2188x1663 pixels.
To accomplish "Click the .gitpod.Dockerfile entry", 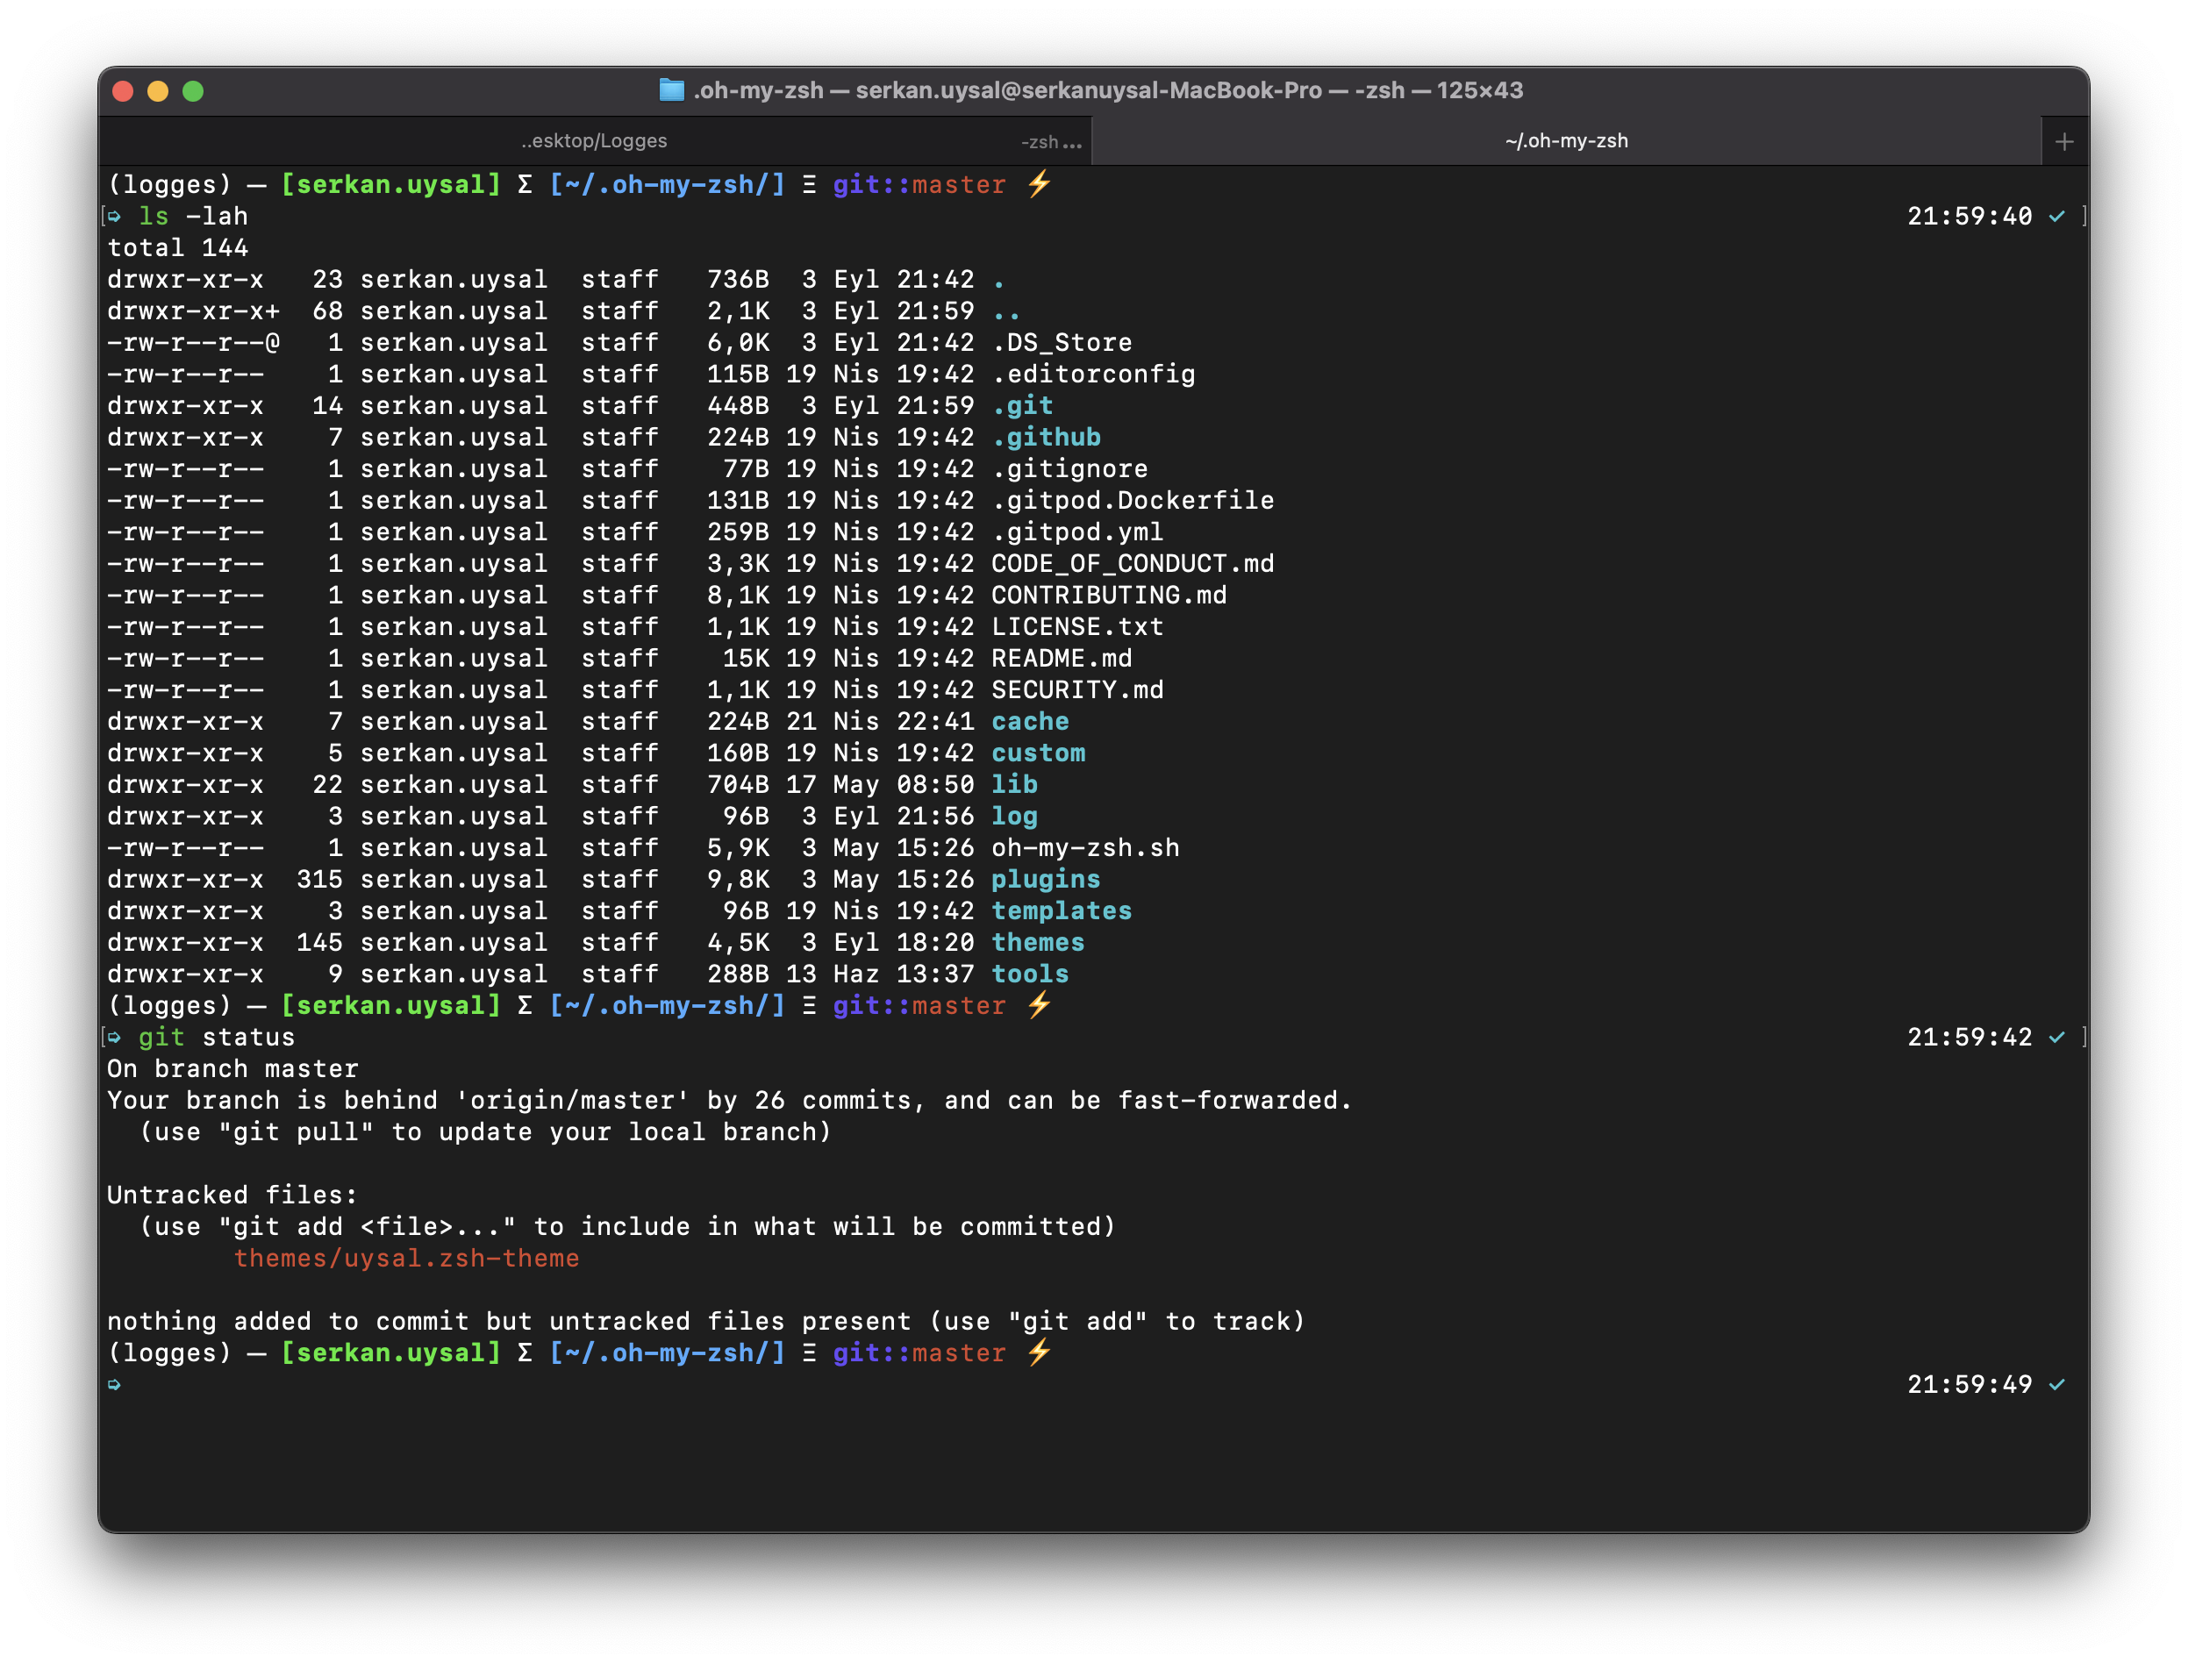I will 1133,501.
